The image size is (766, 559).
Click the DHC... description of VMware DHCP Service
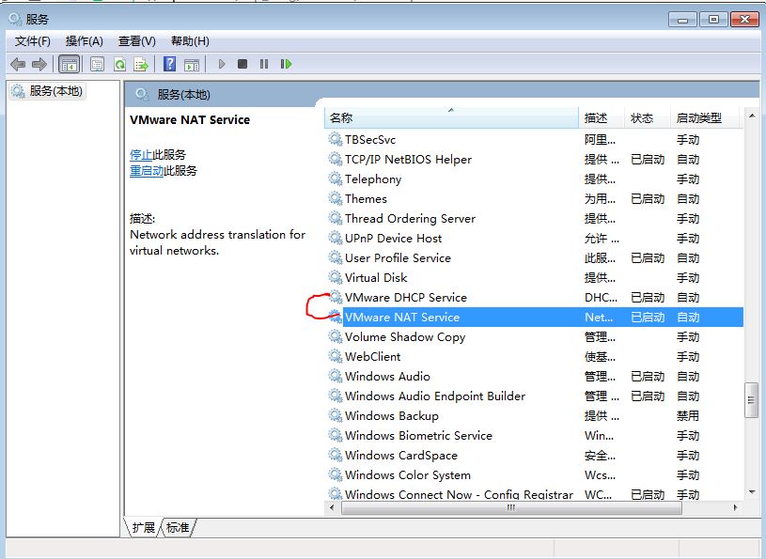601,297
